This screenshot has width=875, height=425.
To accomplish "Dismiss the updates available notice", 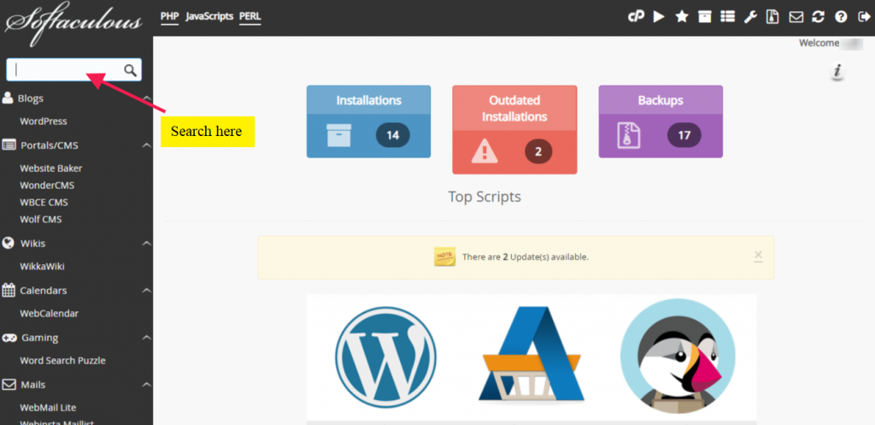I will coord(758,257).
